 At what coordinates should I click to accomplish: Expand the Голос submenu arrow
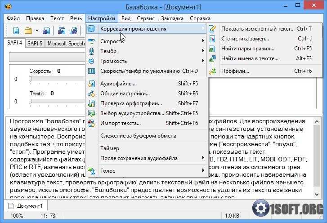point(203,170)
